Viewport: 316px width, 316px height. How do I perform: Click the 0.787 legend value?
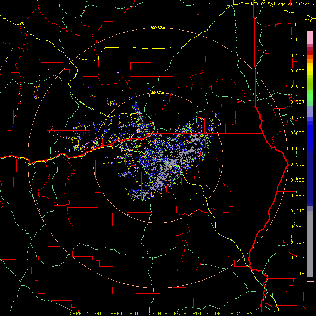(x=297, y=102)
